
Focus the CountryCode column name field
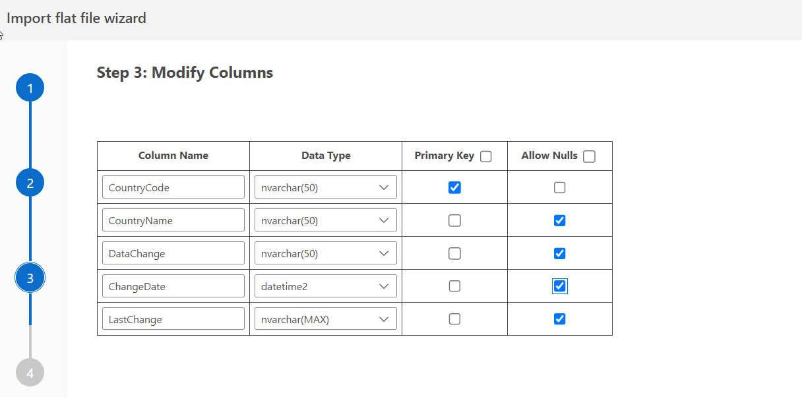pyautogui.click(x=173, y=187)
